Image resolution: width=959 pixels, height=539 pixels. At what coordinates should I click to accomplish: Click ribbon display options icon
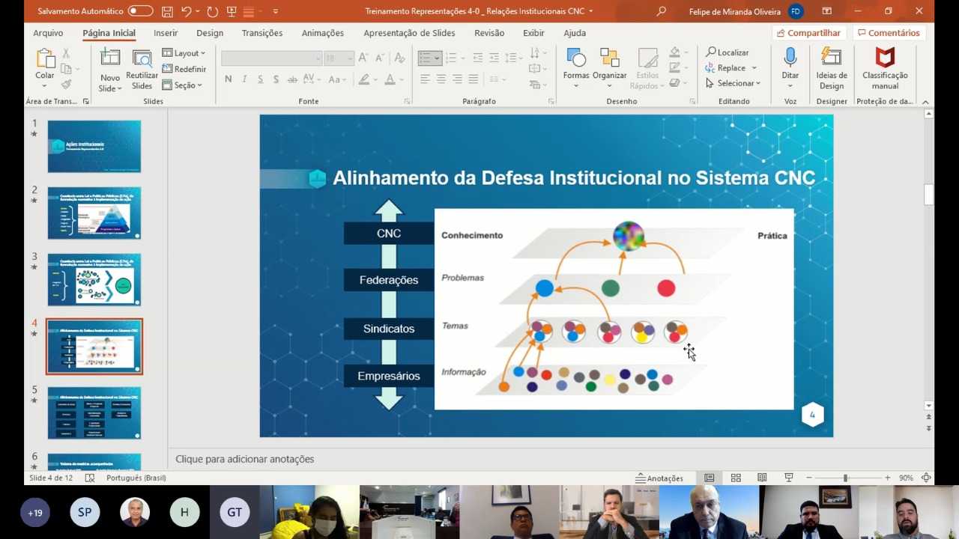[x=826, y=11]
